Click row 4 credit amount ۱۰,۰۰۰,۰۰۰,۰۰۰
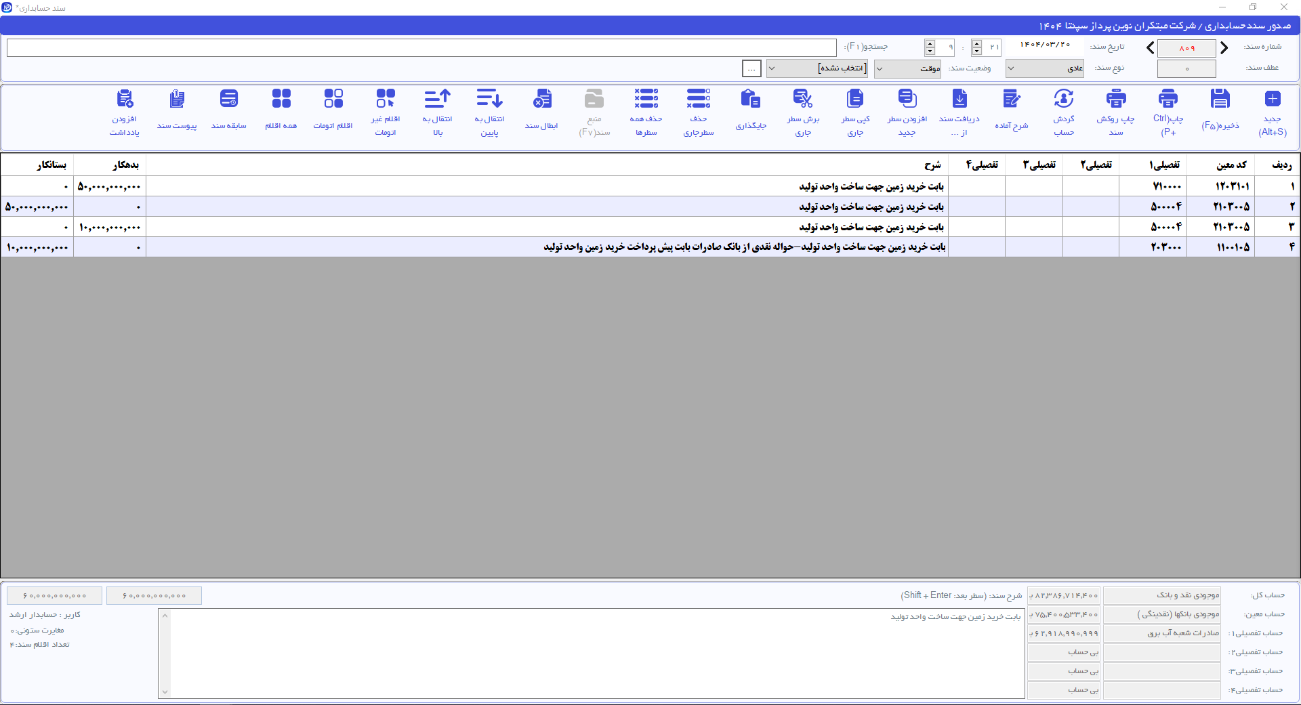This screenshot has width=1301, height=705. click(37, 247)
